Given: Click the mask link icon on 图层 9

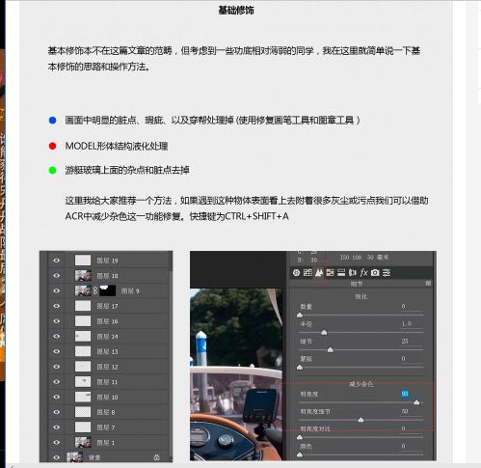Looking at the screenshot, I should pos(95,290).
